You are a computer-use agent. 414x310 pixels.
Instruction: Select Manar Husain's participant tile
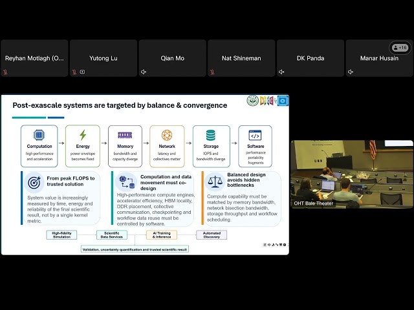tap(380, 58)
